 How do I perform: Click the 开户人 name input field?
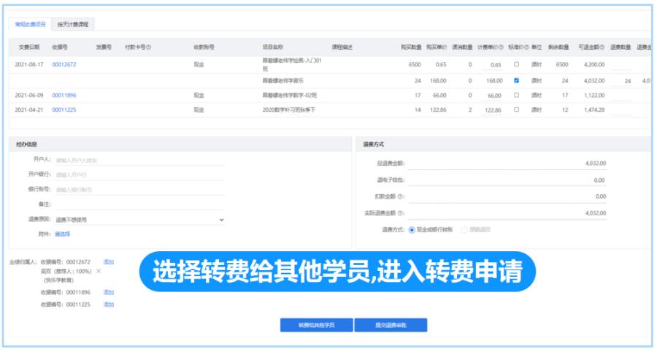tap(139, 160)
